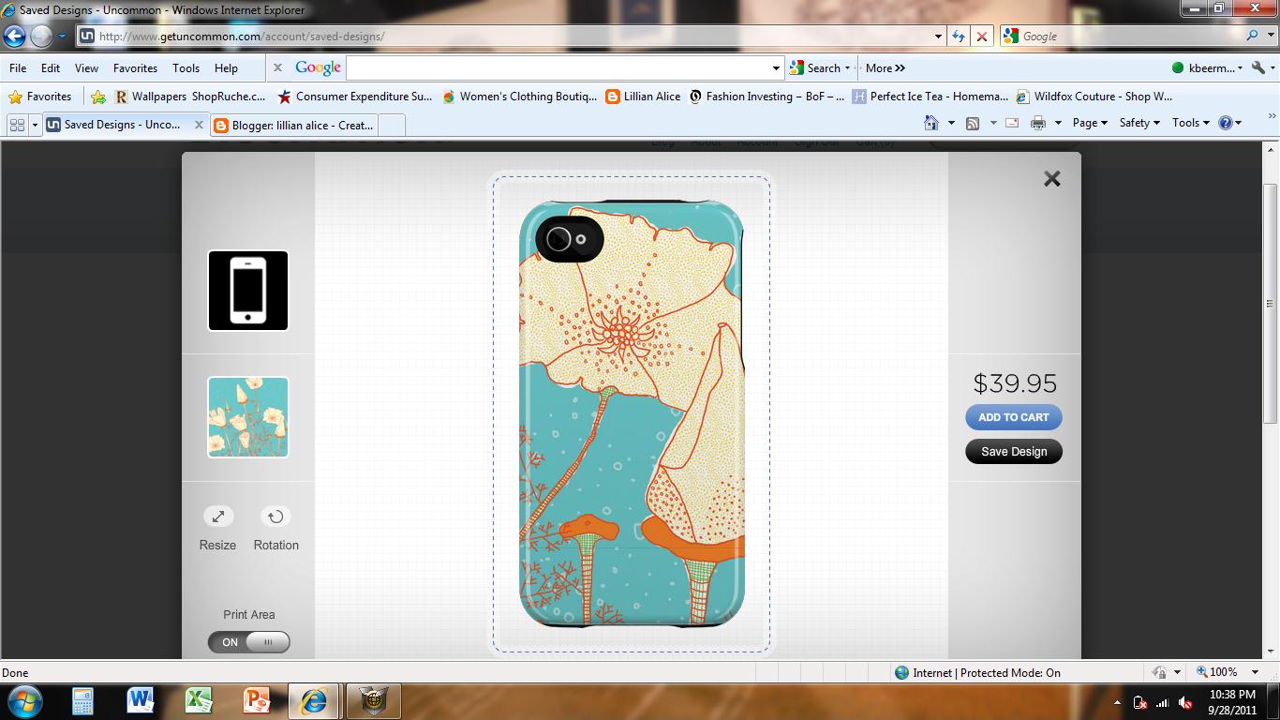Viewport: 1280px width, 720px height.
Task: Open the View menu
Action: (86, 68)
